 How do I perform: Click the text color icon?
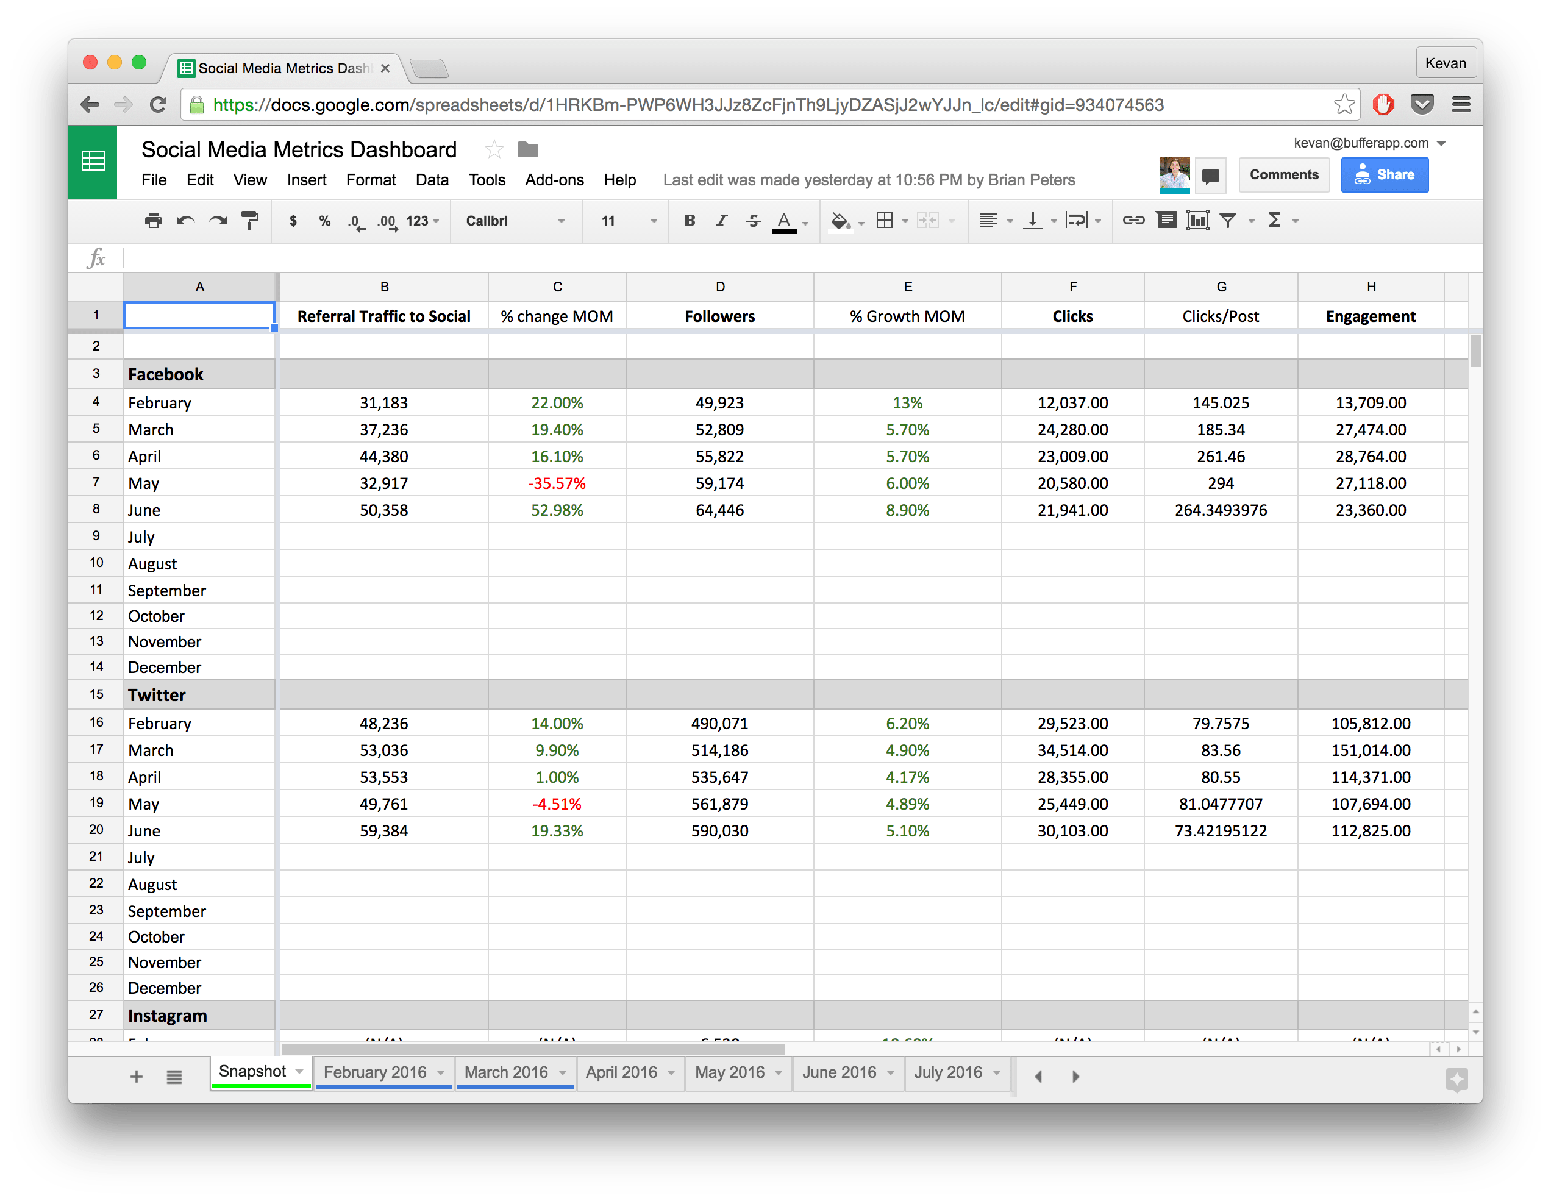[x=782, y=220]
